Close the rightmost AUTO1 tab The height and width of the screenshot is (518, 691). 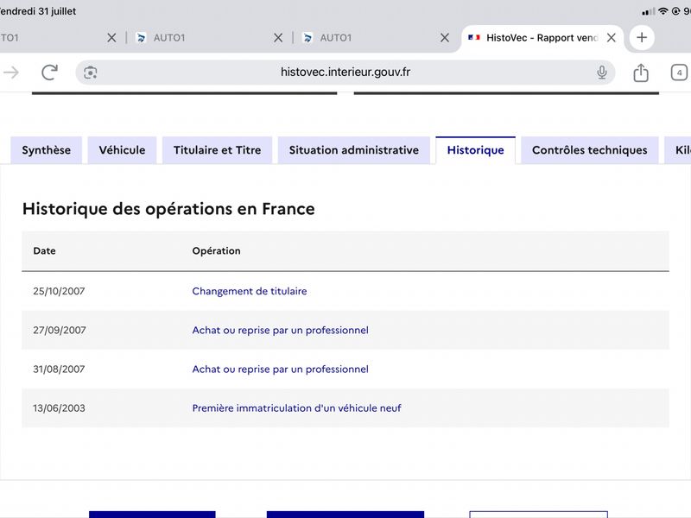coord(445,38)
